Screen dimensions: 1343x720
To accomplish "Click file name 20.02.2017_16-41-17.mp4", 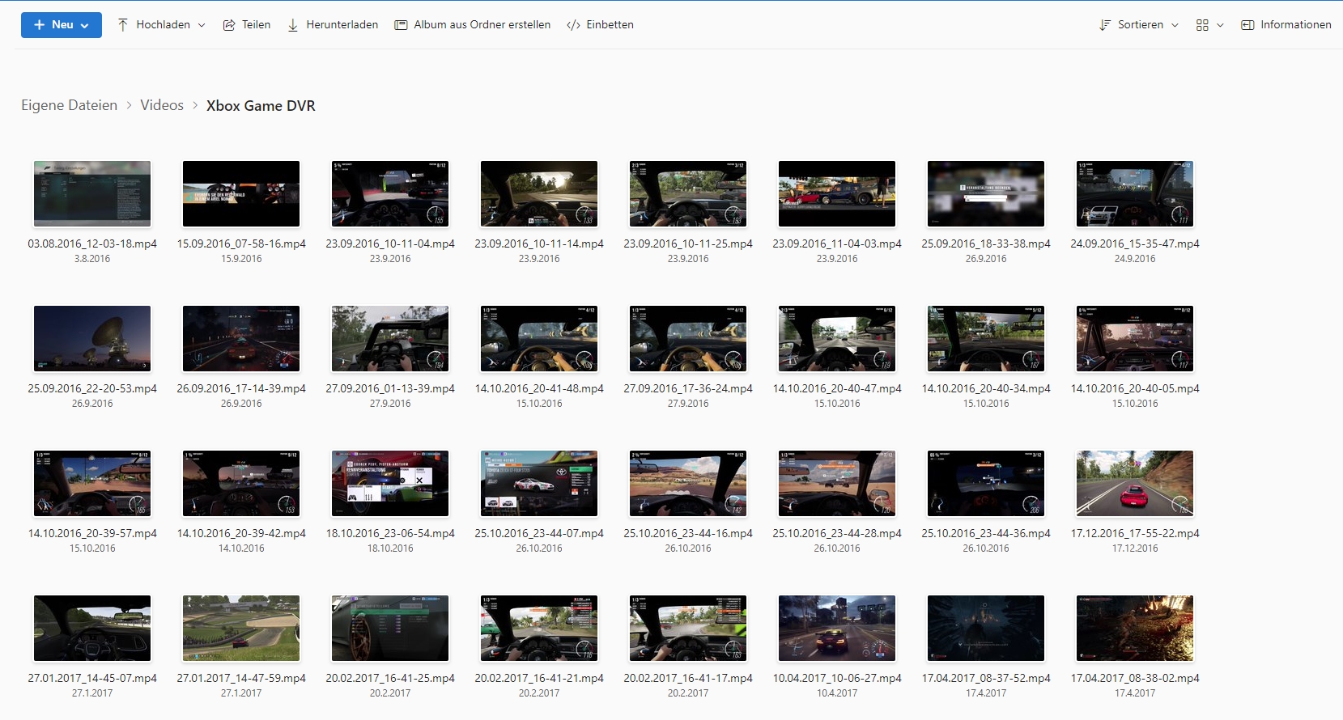I will 688,678.
